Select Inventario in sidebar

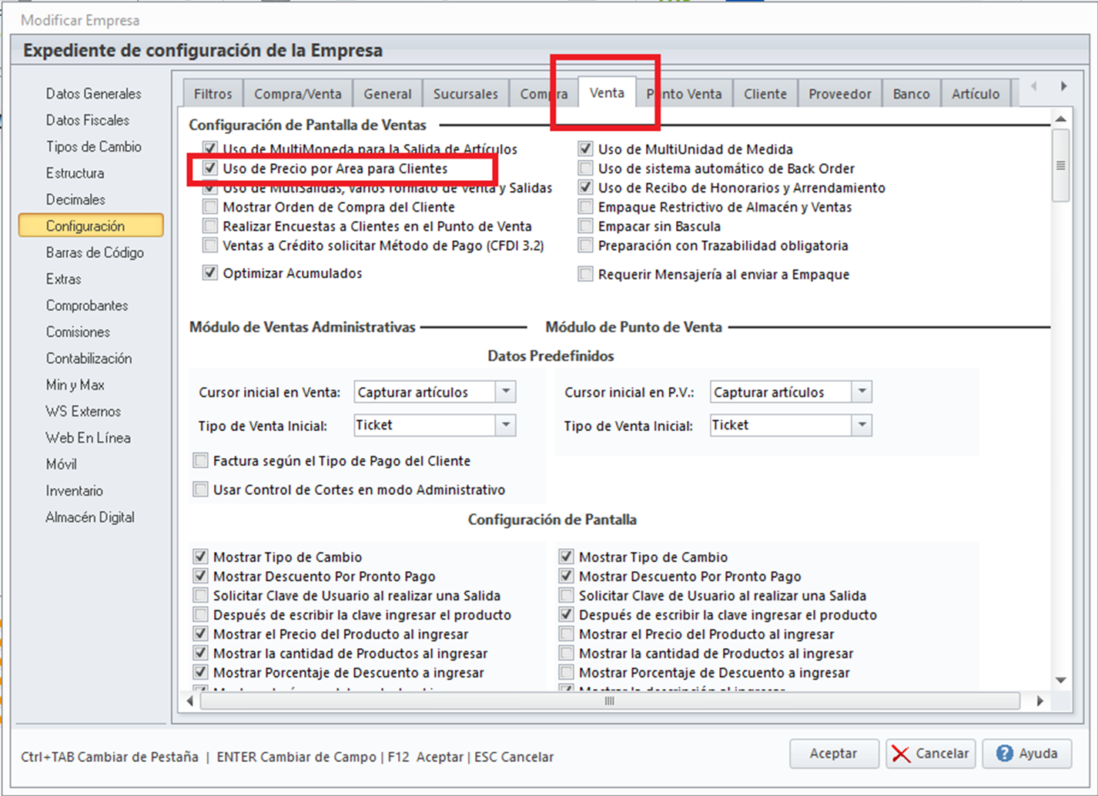click(74, 491)
